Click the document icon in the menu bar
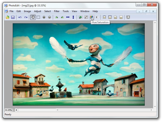Viewport: 162px width, 122px height. click(6, 11)
